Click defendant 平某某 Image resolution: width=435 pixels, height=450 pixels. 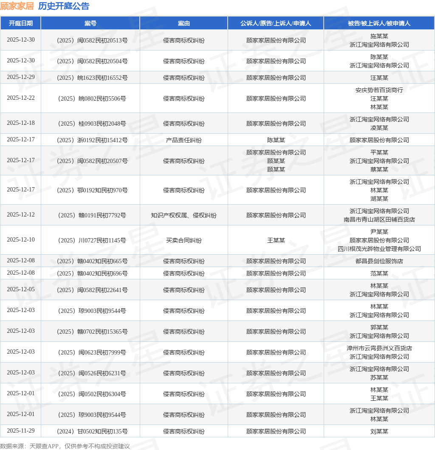point(379,152)
